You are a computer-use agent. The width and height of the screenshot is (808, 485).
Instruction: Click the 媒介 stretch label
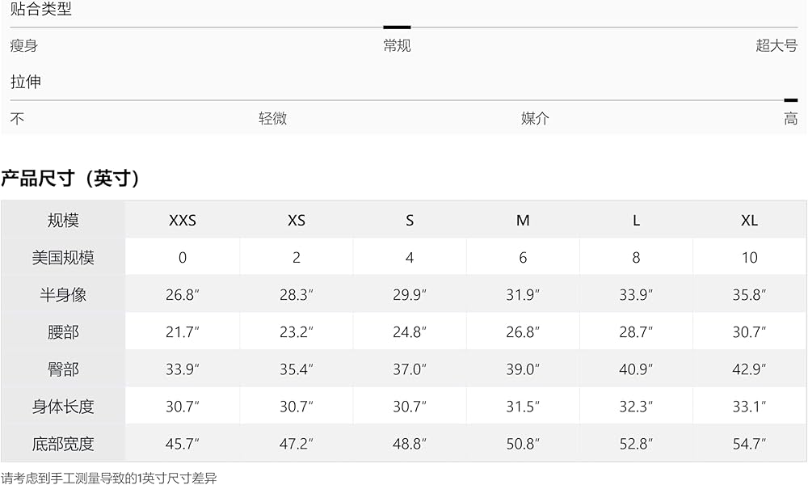535,119
